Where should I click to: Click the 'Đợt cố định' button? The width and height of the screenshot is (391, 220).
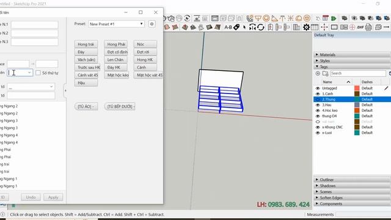[x=116, y=52]
